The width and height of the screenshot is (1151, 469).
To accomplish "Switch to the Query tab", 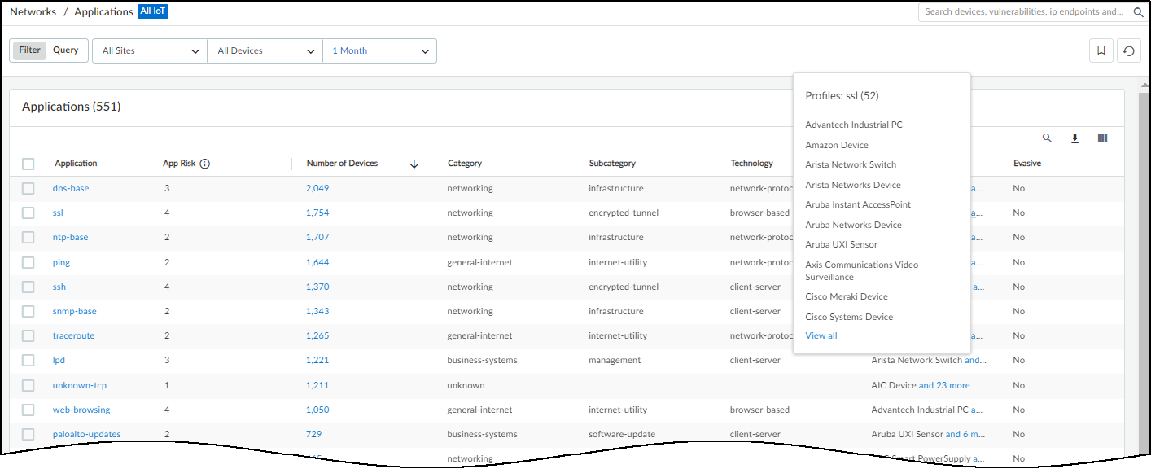I will [66, 50].
